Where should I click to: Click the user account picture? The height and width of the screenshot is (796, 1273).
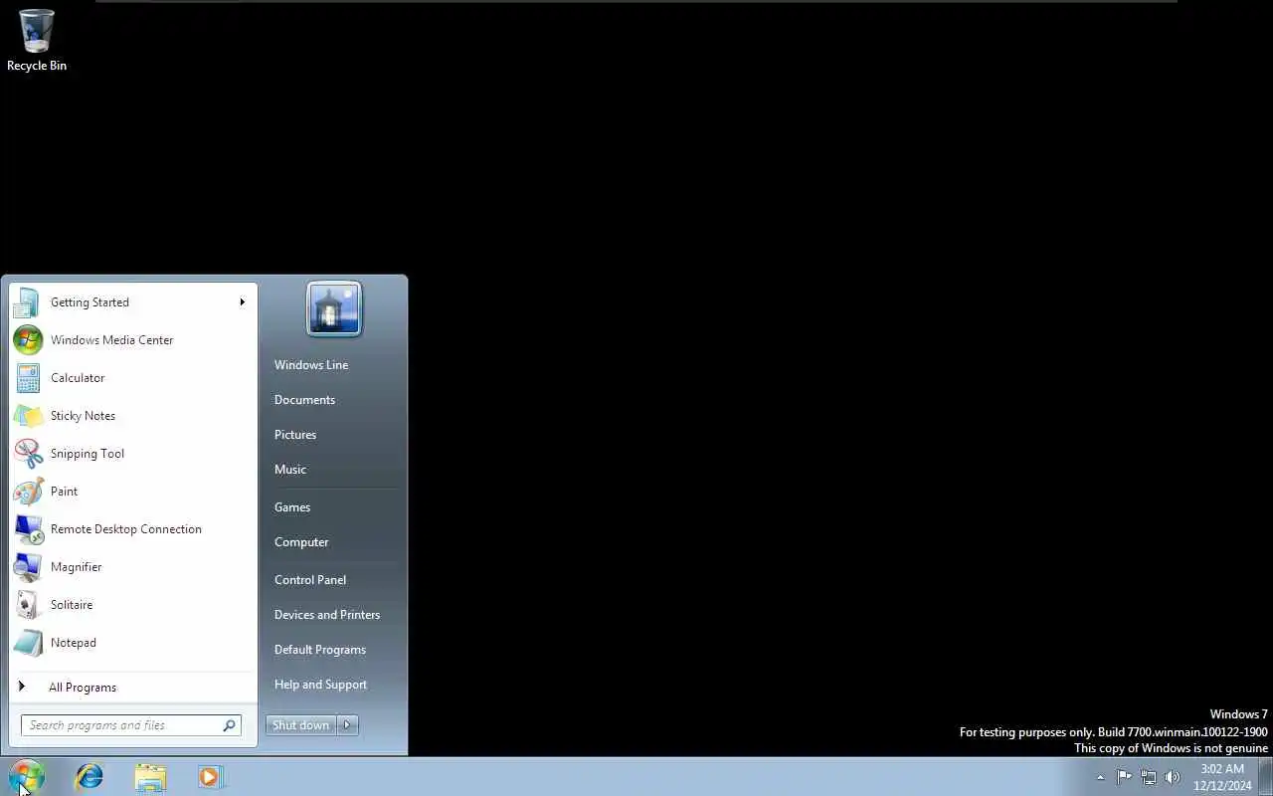tap(334, 308)
